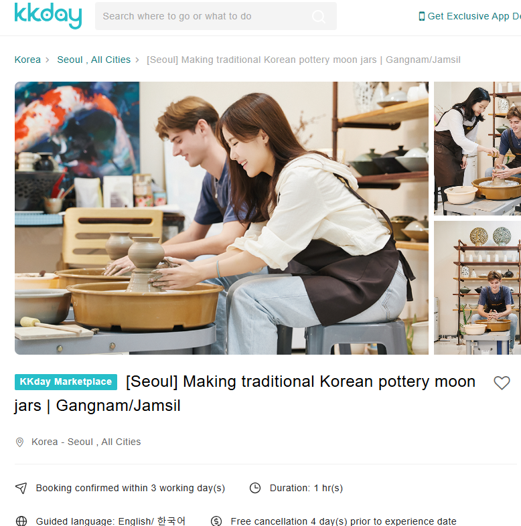Viewport: 521px width, 526px height.
Task: Open thumbnail of instructor helping at wheel
Action: pyautogui.click(x=477, y=149)
